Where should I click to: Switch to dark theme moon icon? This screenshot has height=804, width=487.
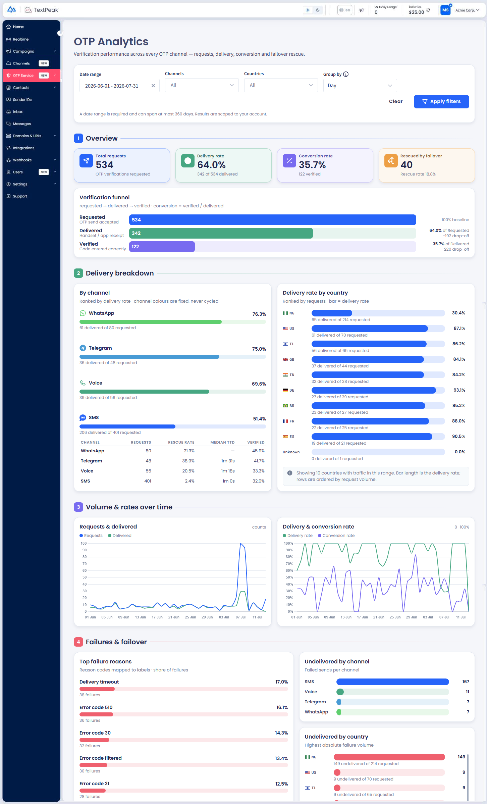[318, 10]
